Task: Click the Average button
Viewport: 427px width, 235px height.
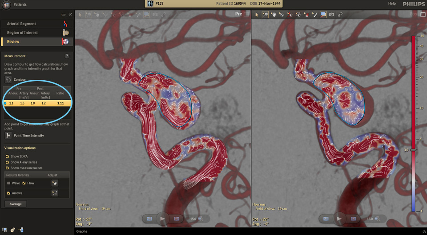Action: pos(16,204)
